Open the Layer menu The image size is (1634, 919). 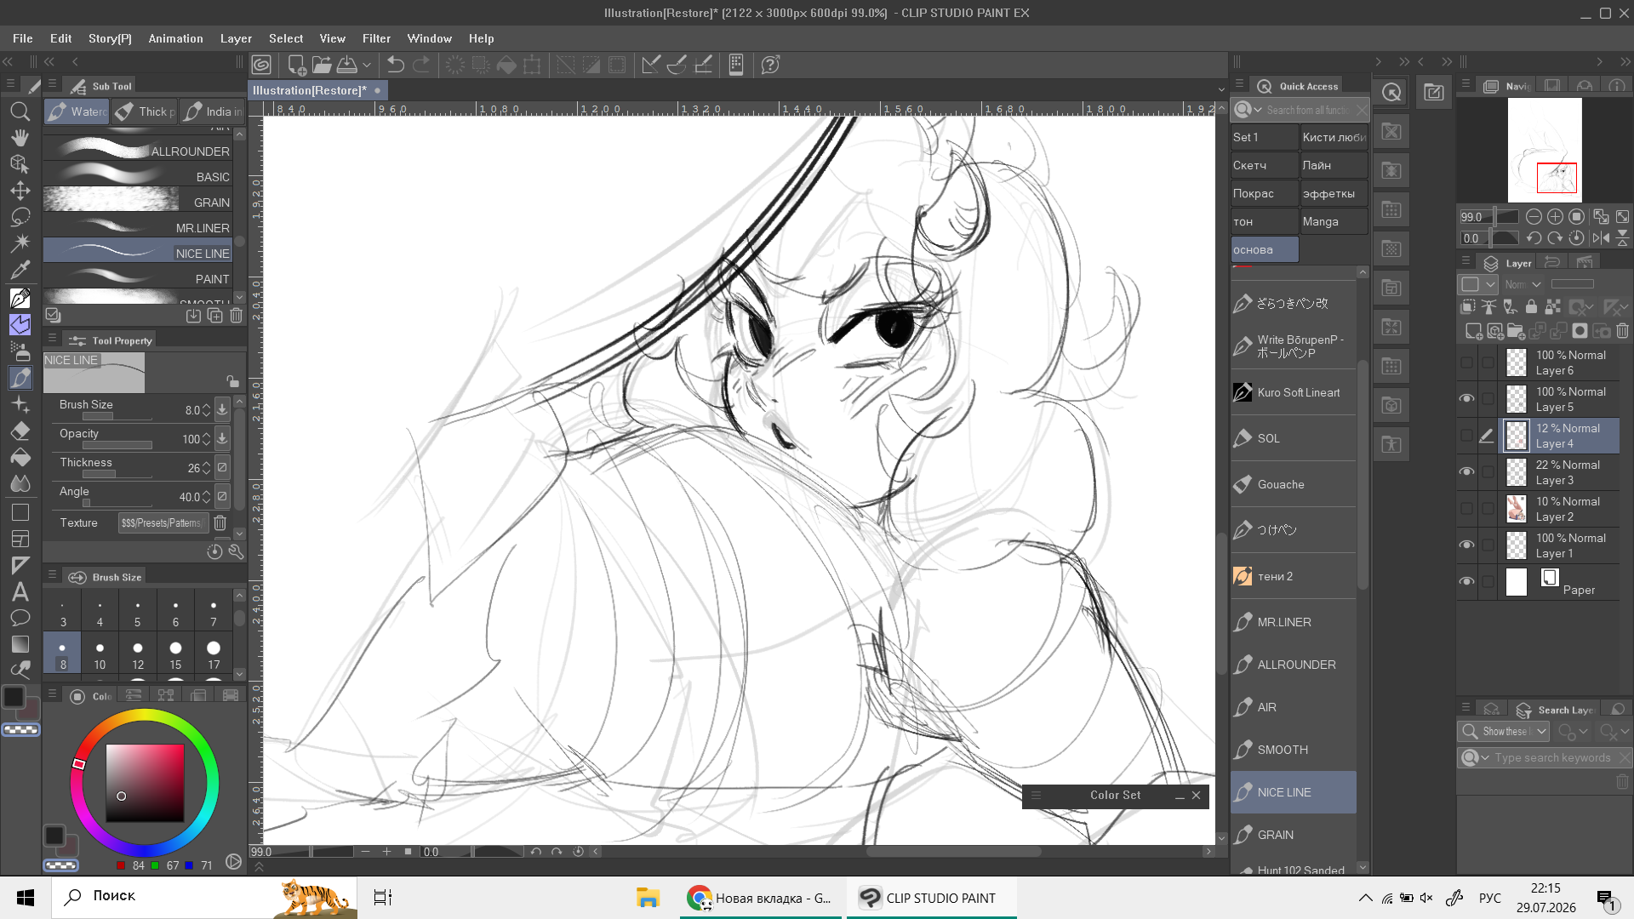(x=236, y=38)
